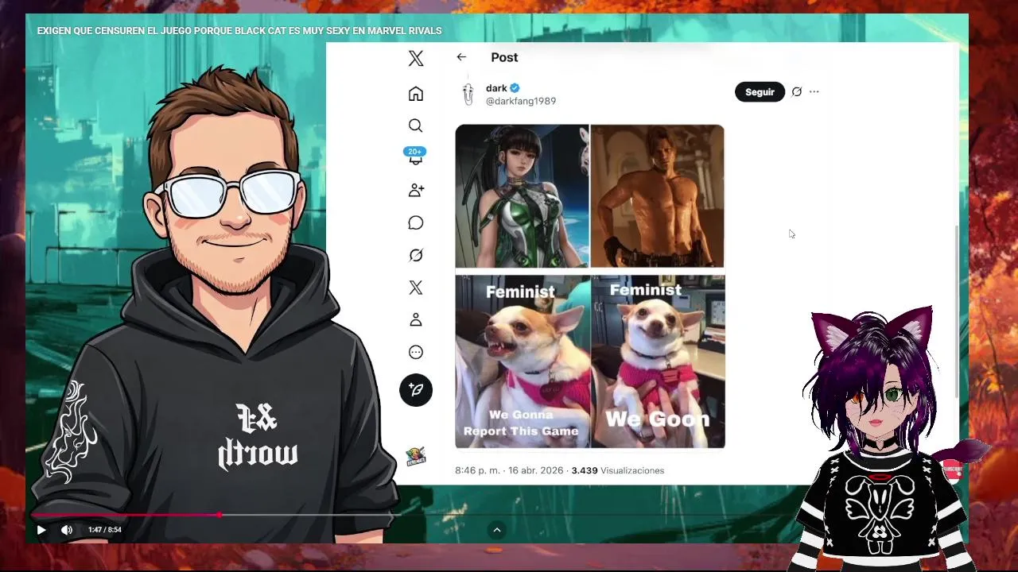The height and width of the screenshot is (572, 1018).
Task: Click the Grok icon beside Seguir
Action: point(797,92)
